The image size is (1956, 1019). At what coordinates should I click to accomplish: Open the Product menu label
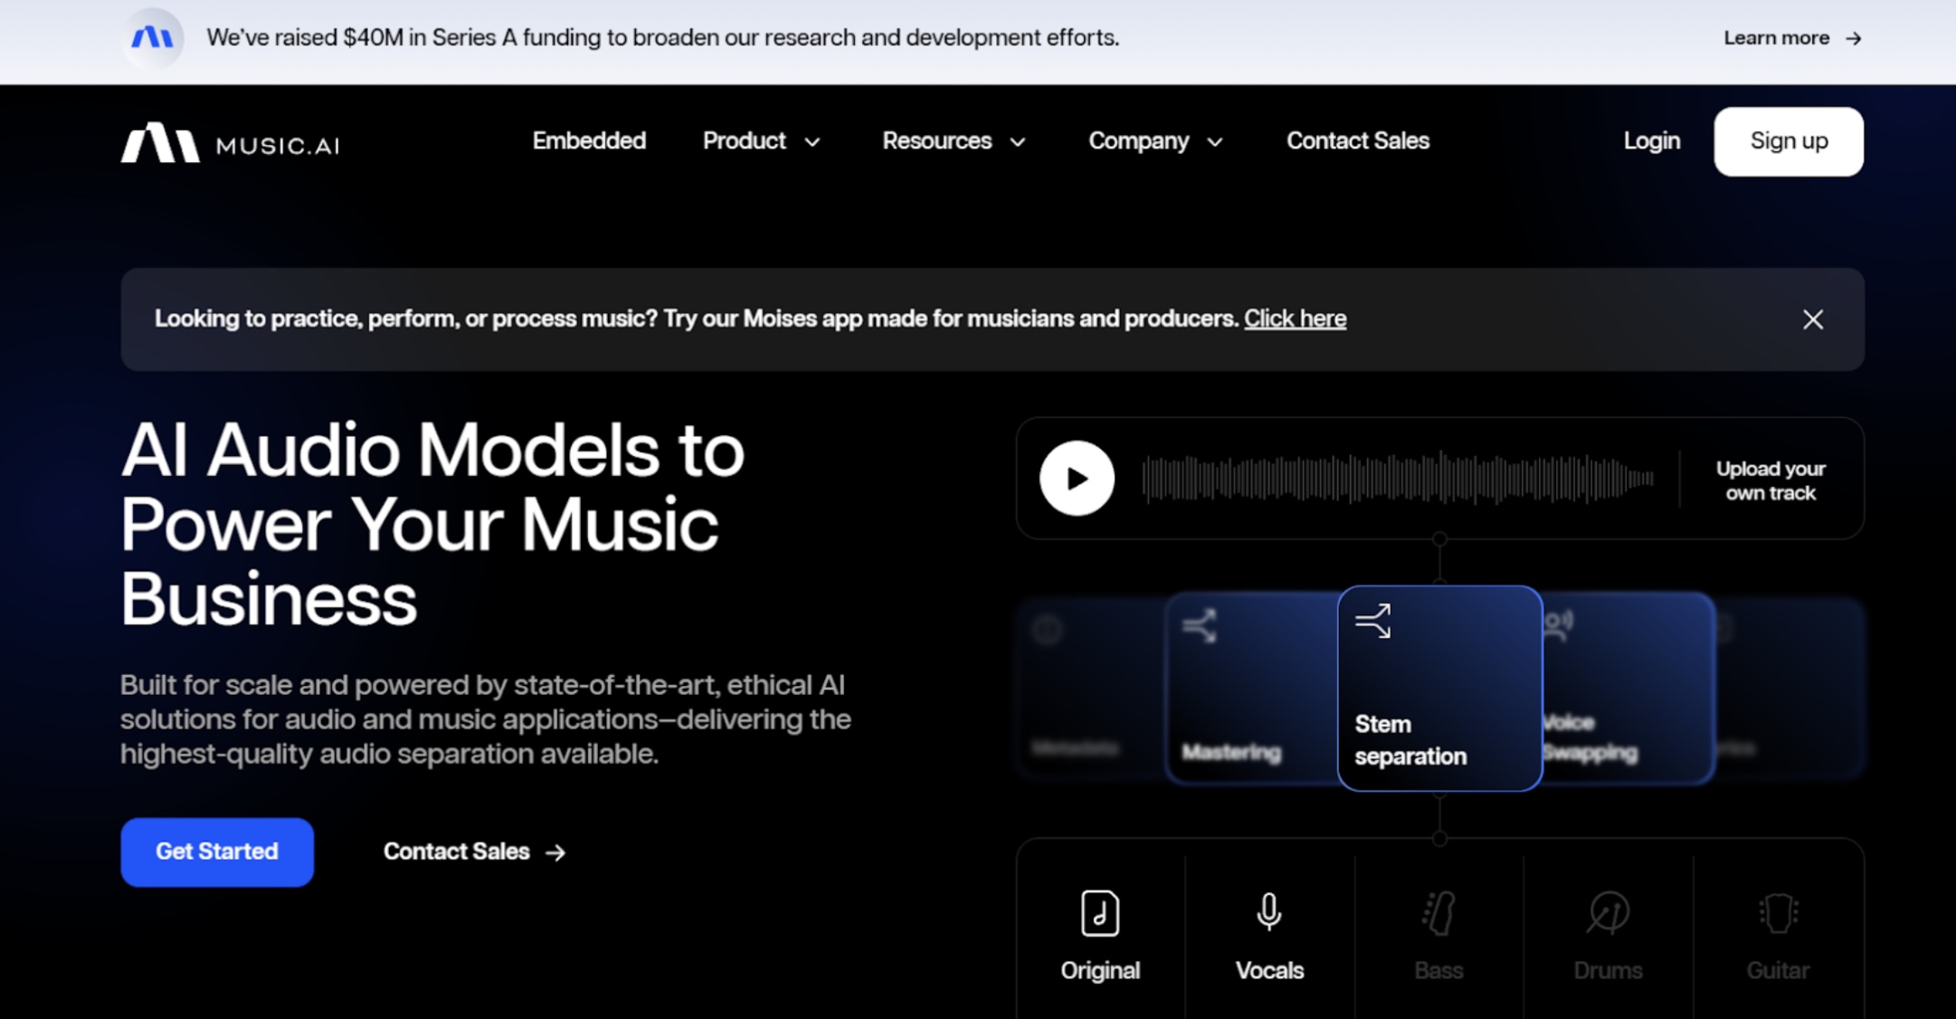745,141
